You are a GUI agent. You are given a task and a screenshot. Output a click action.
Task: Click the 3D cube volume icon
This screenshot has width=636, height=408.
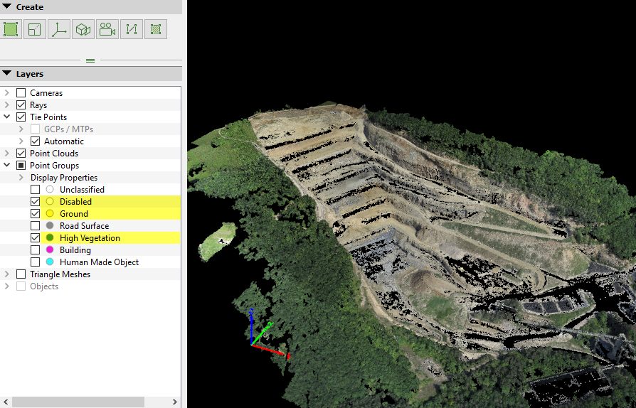pyautogui.click(x=83, y=29)
